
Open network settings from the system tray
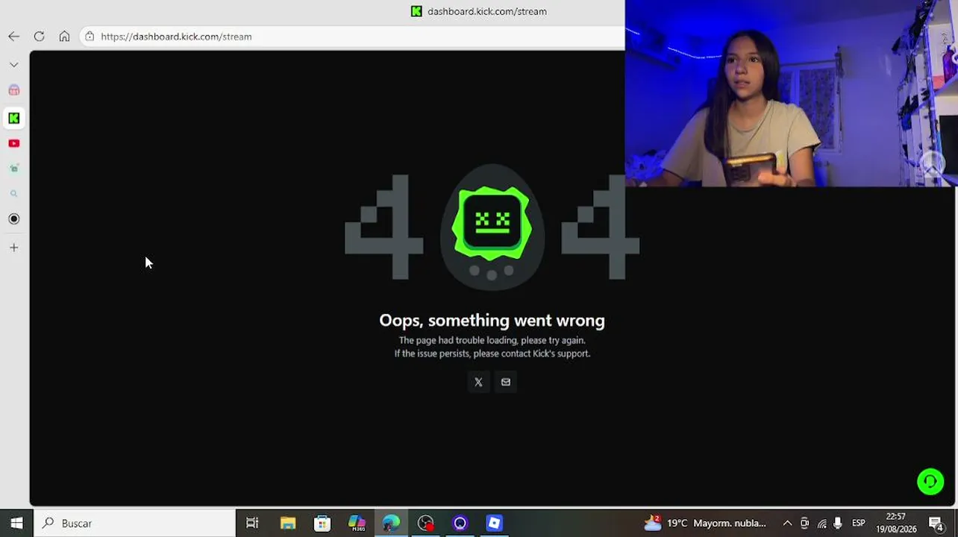[x=821, y=523]
